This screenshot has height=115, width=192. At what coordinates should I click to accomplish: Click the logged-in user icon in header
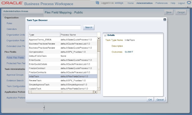pos(97,3)
